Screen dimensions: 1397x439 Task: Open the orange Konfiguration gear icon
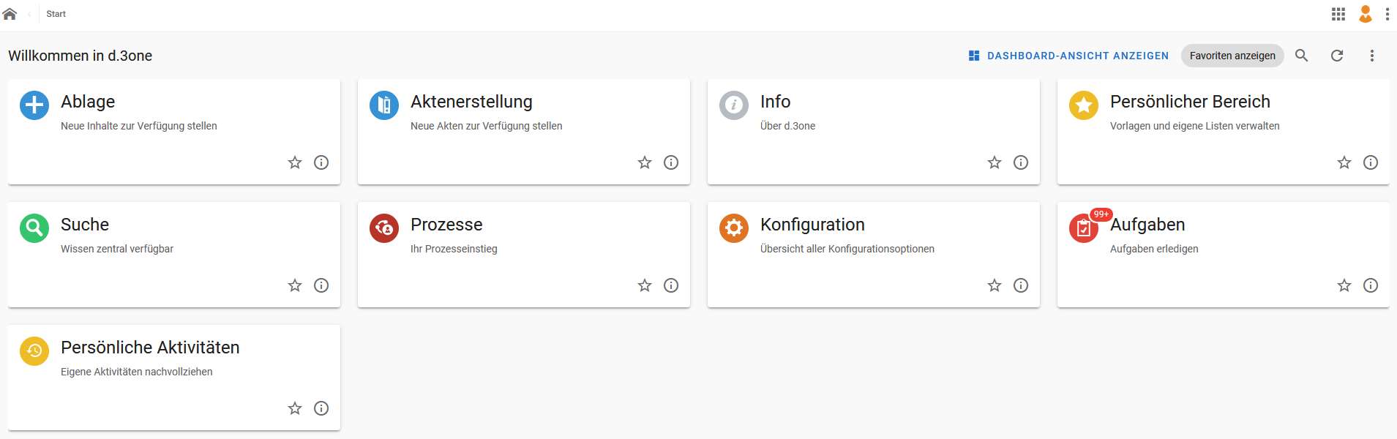[734, 228]
